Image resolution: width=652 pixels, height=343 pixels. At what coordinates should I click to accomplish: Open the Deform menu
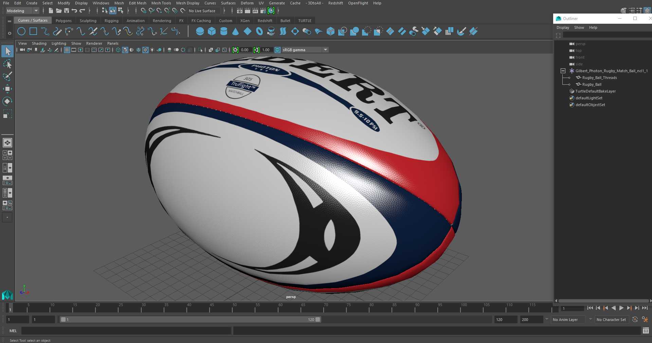pyautogui.click(x=247, y=3)
